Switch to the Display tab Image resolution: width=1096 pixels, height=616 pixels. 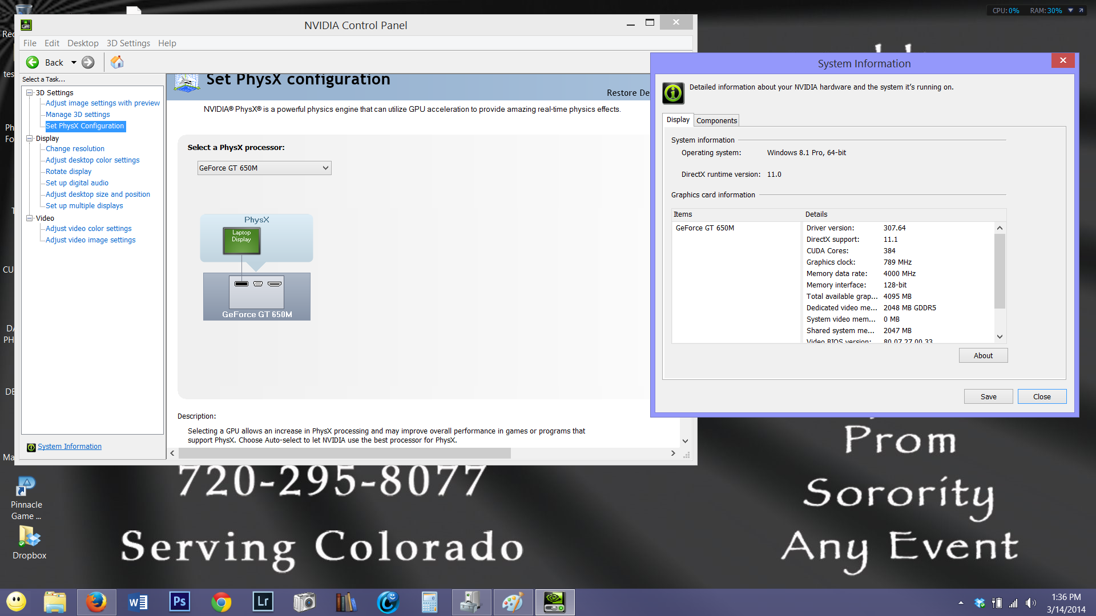coord(678,120)
